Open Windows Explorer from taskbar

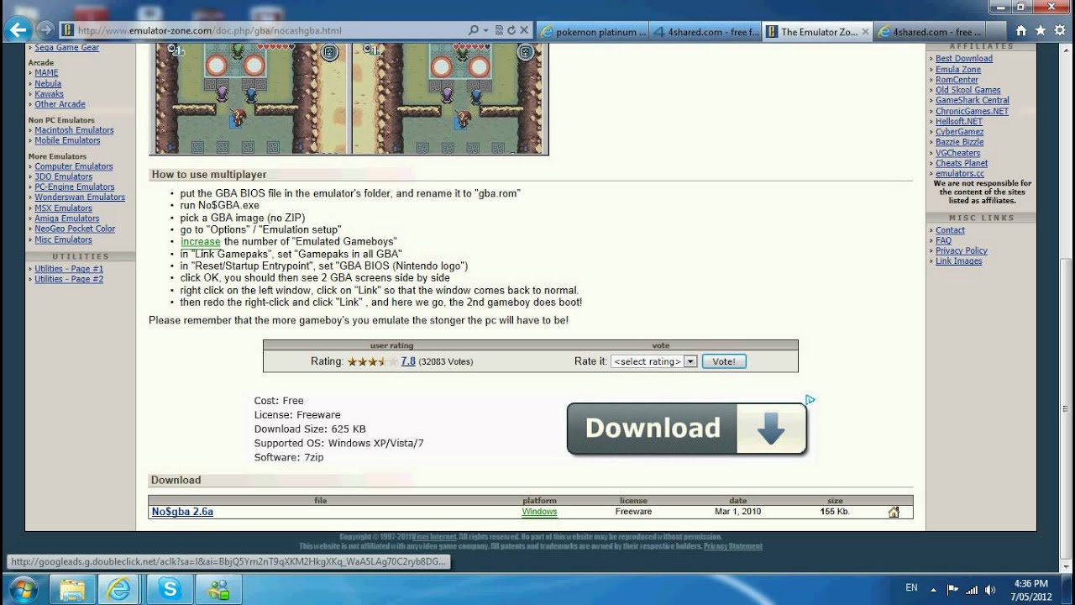(72, 588)
